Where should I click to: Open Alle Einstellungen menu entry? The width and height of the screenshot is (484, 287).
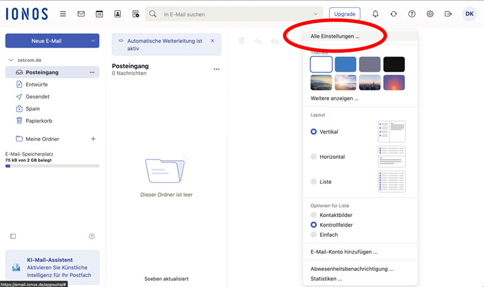(x=335, y=36)
